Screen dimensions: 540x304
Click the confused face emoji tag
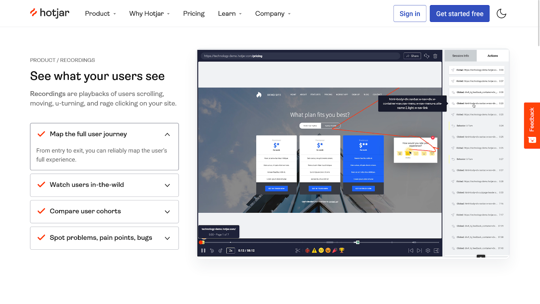321,251
